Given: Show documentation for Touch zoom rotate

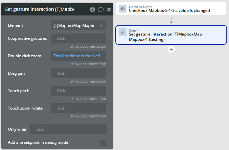Looking at the screenshot, I should pyautogui.click(x=88, y=116).
